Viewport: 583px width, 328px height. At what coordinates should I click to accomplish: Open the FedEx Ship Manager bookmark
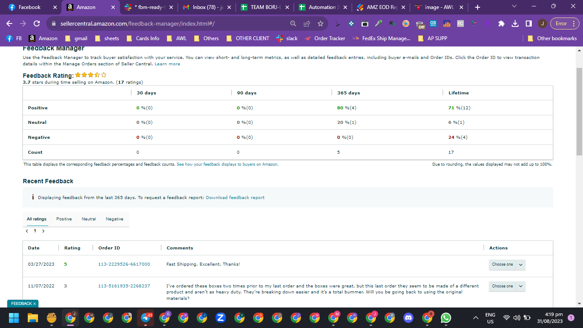(x=381, y=38)
